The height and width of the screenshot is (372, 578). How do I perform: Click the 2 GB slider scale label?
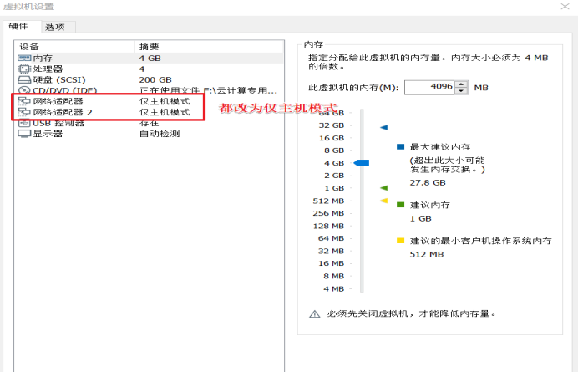334,176
